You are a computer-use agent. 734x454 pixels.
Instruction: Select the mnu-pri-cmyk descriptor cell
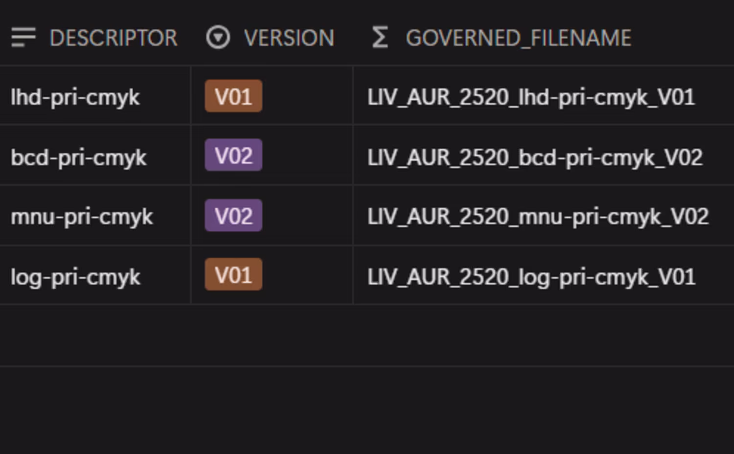tap(95, 215)
